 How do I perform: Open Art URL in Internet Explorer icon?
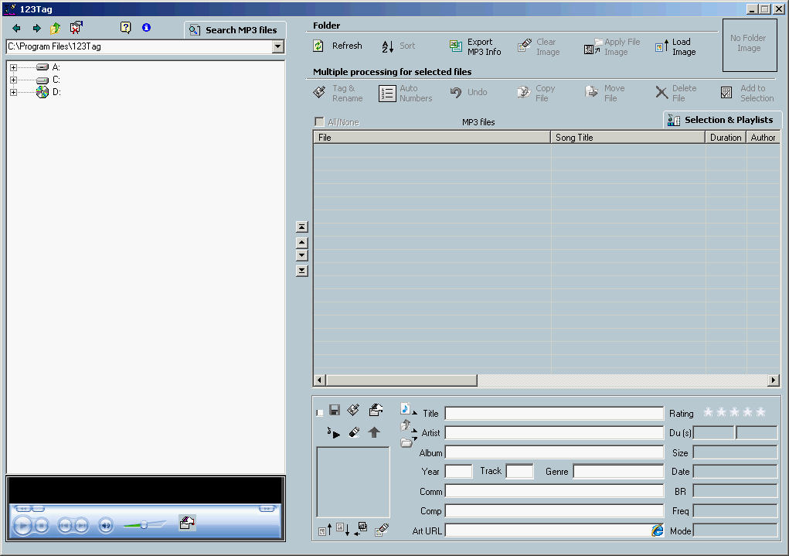tap(657, 530)
